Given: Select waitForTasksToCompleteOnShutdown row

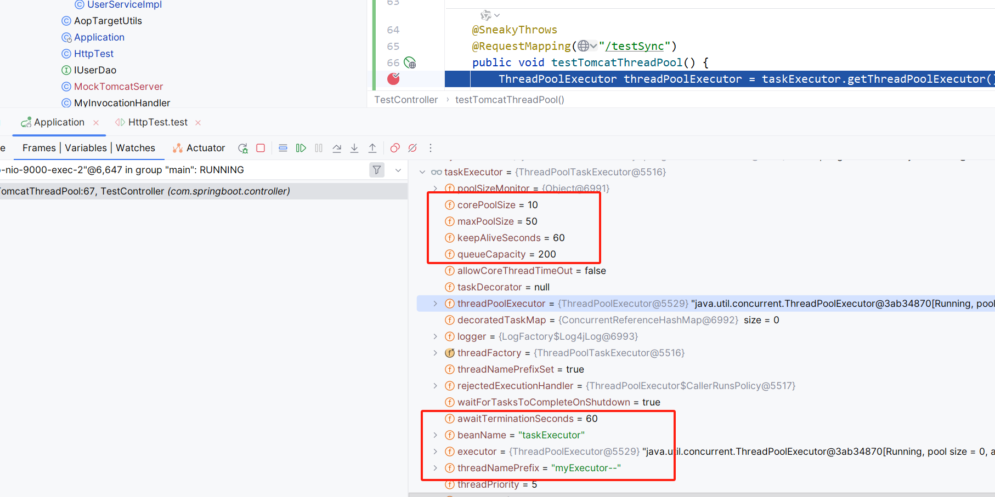Looking at the screenshot, I should coord(552,402).
